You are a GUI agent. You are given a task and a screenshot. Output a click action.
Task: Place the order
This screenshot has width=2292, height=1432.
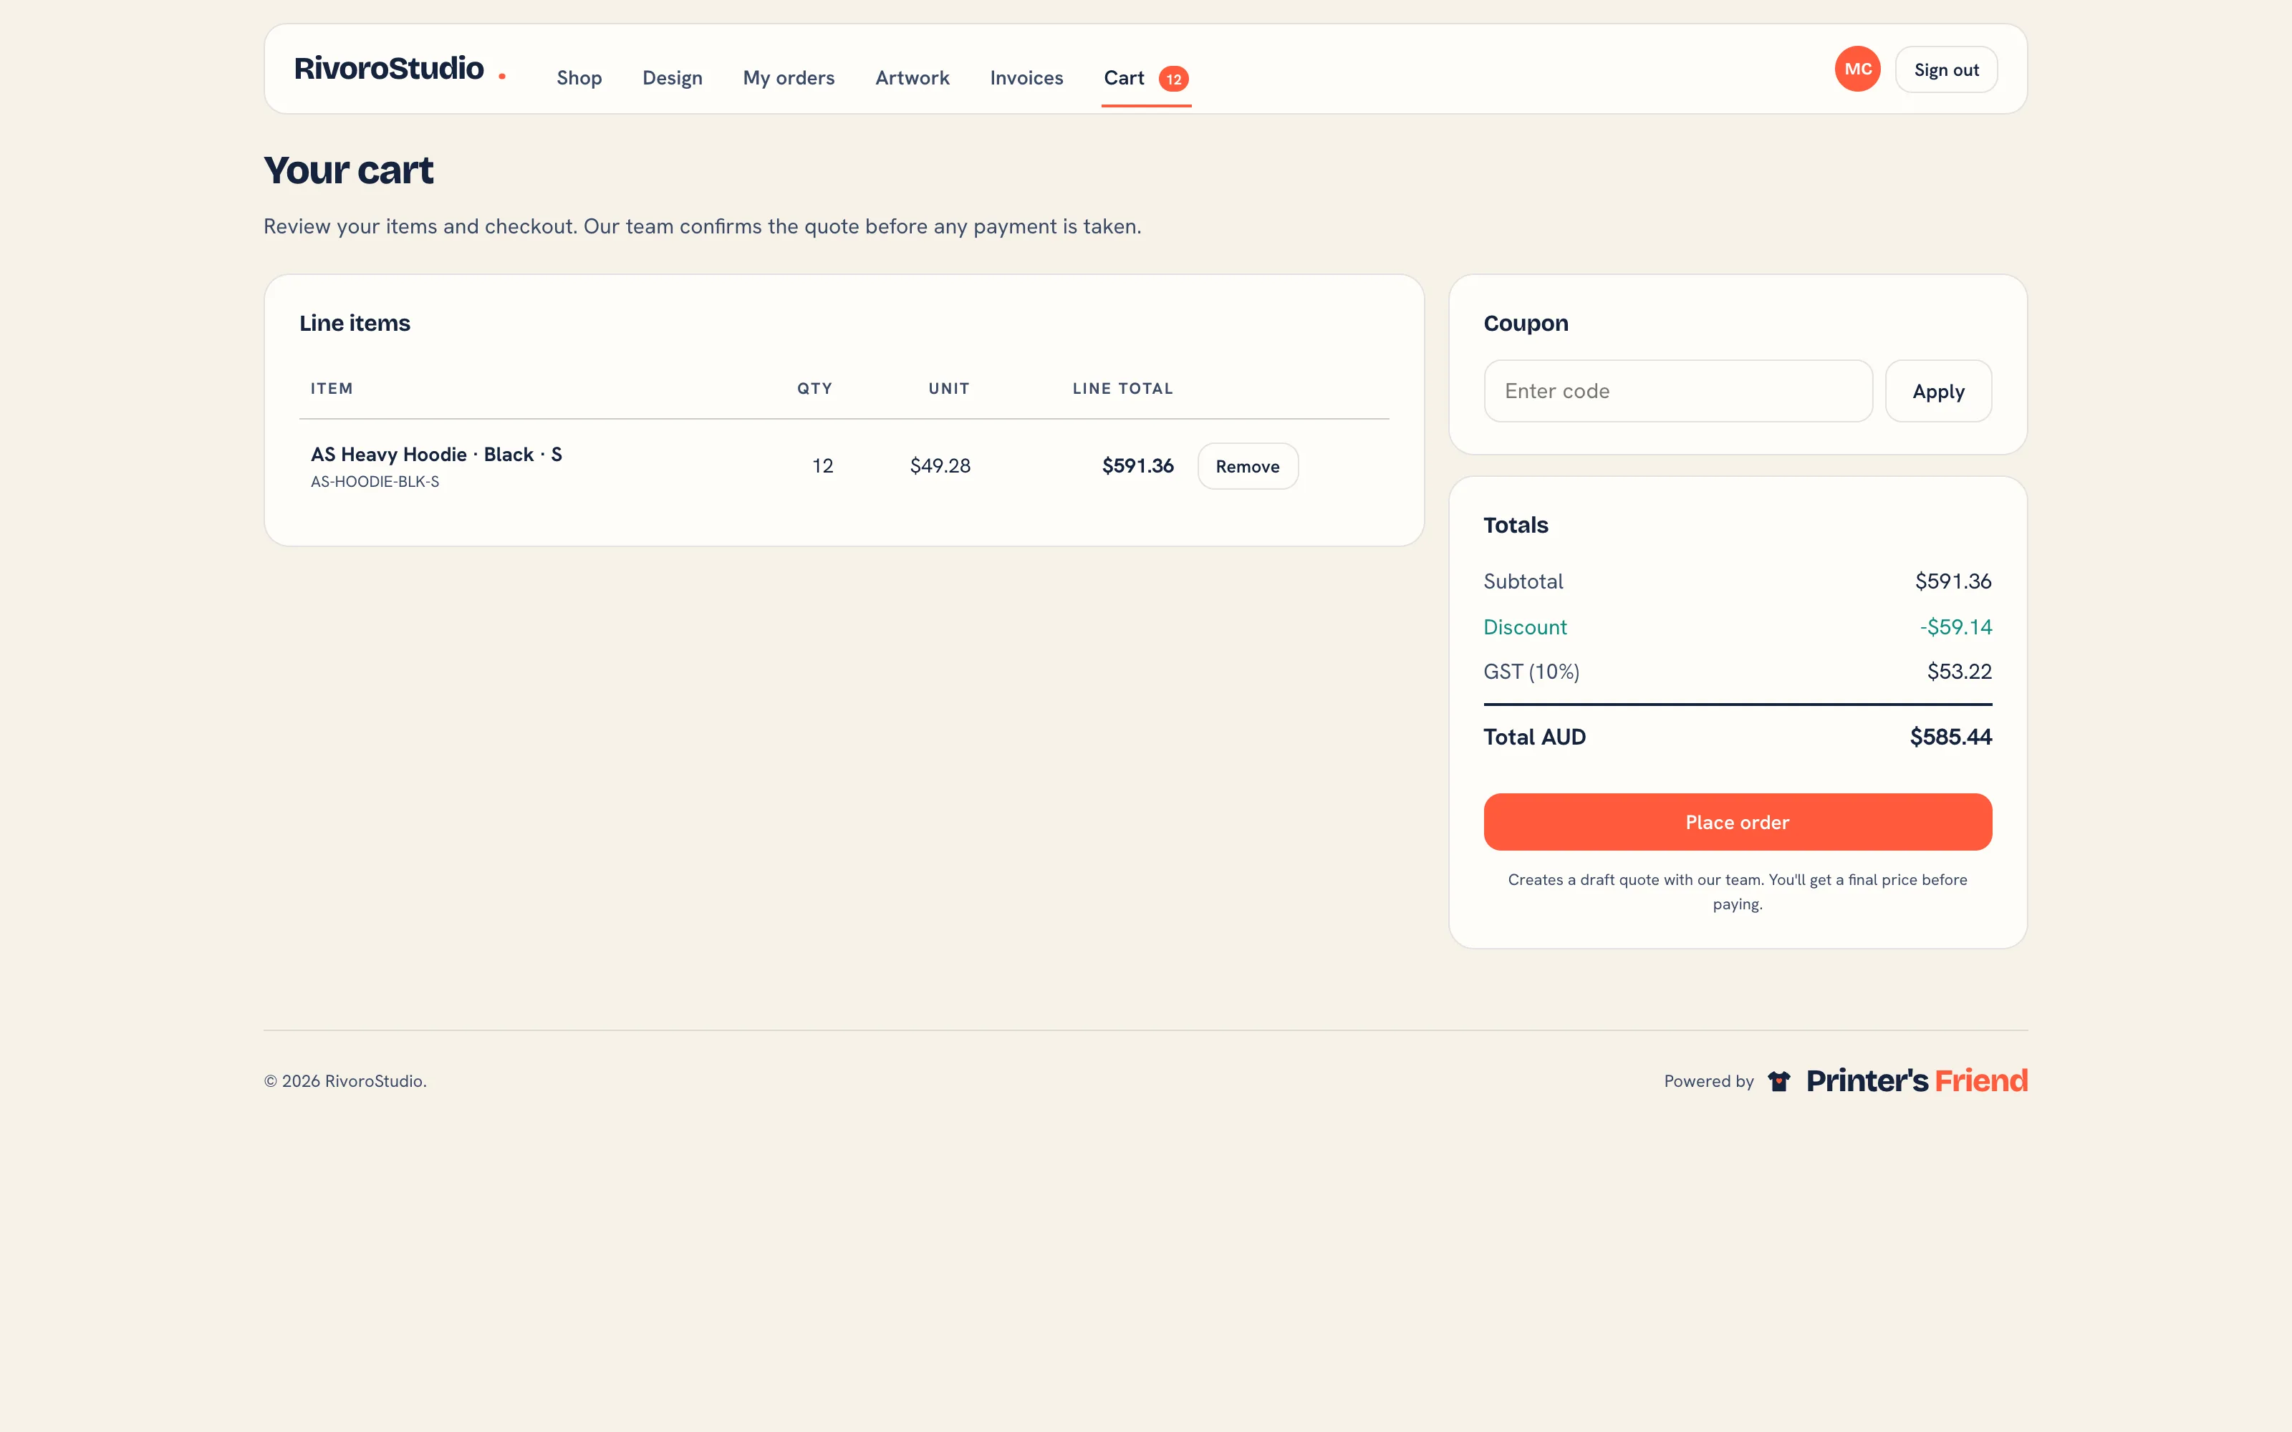1737,822
